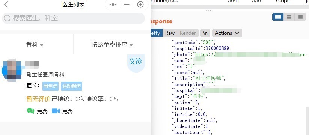Click the 义诊 free clinic badge

(136, 62)
